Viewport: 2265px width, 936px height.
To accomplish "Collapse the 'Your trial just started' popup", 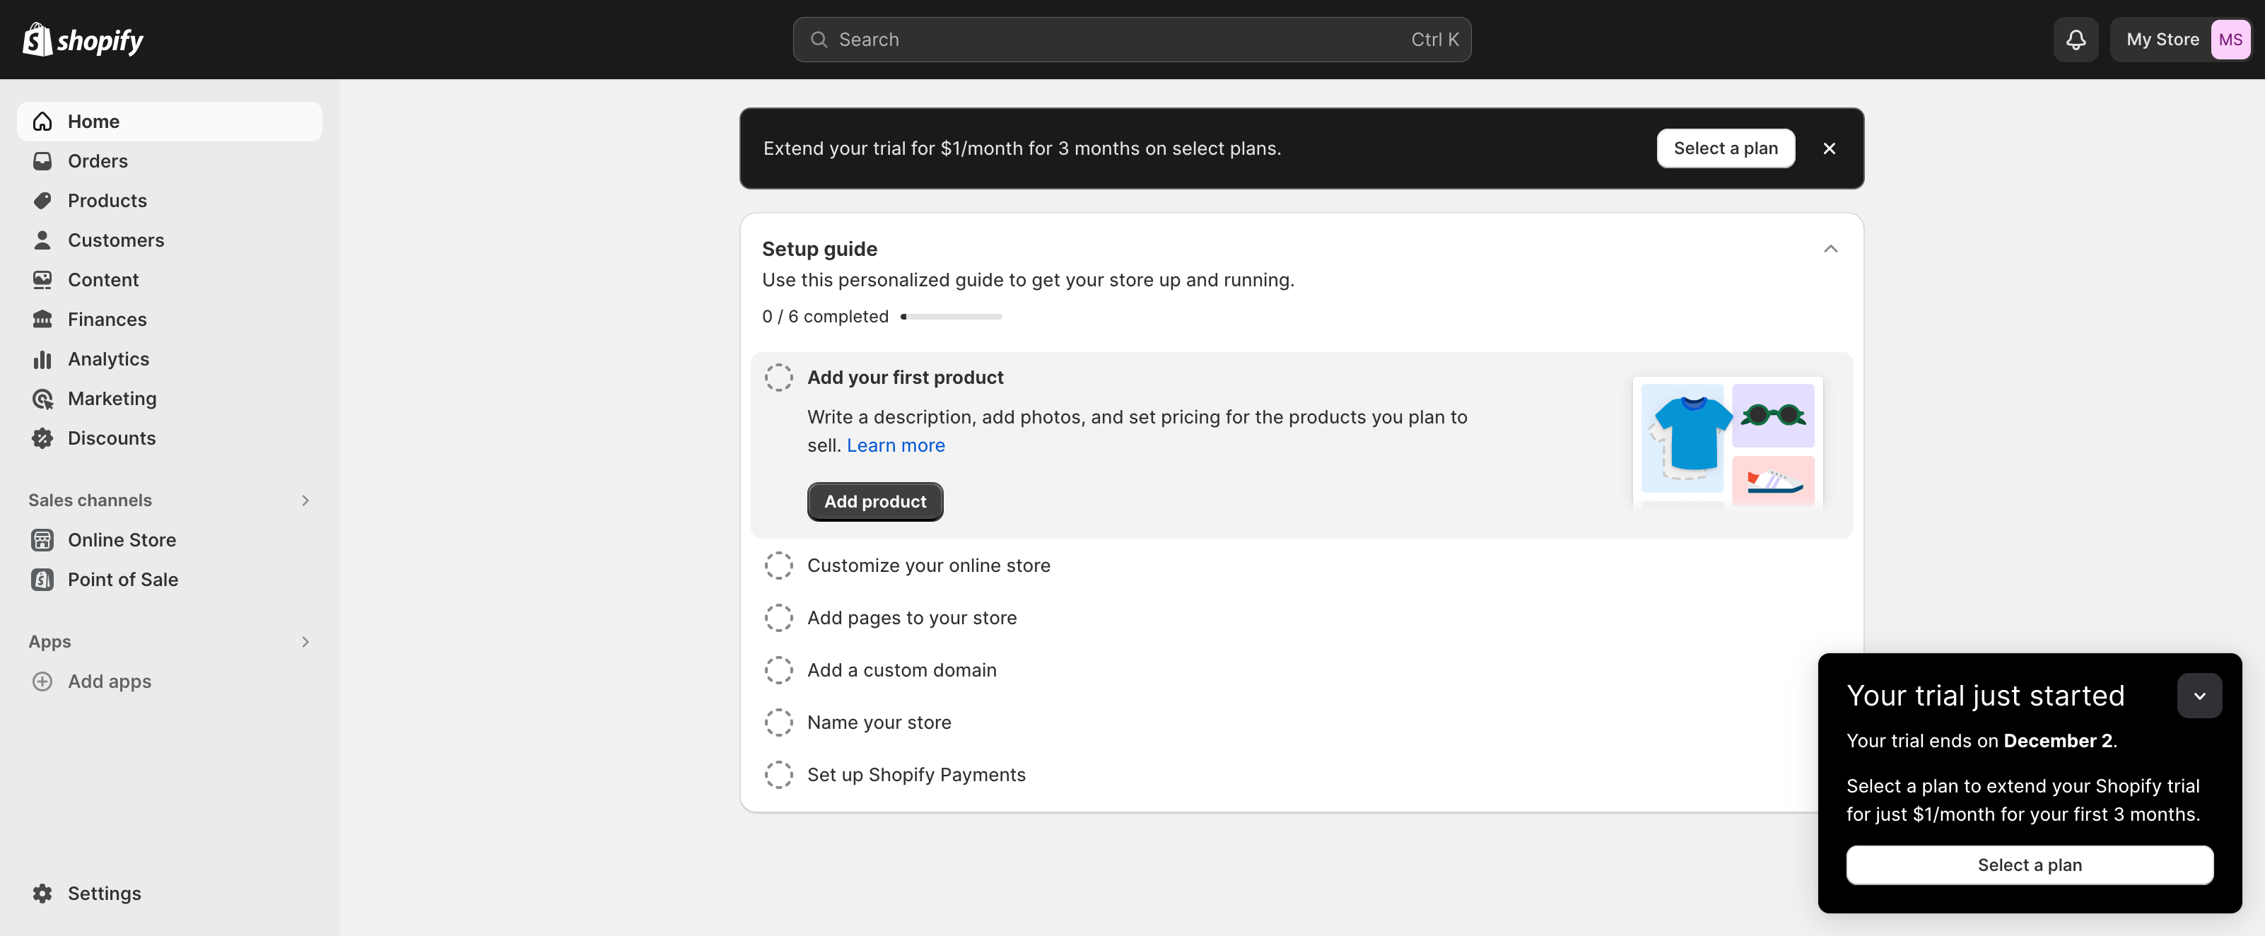I will click(2199, 695).
